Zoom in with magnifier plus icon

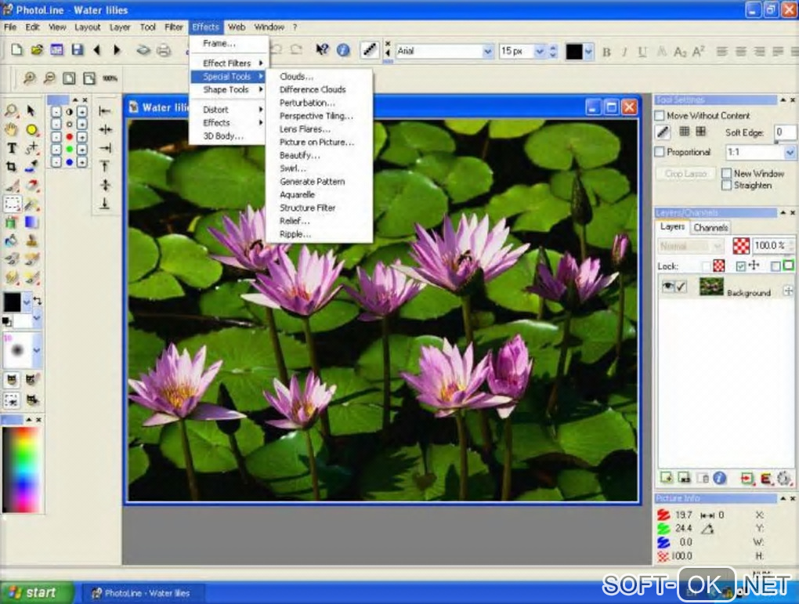pos(30,78)
